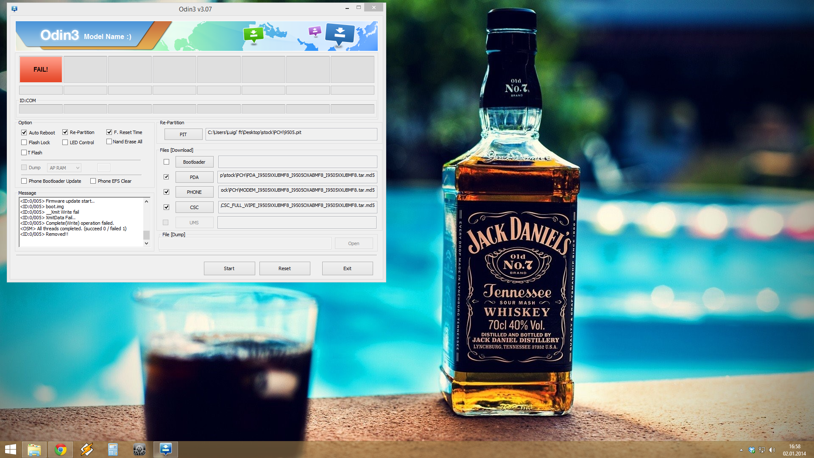This screenshot has width=814, height=458.
Task: Open the gear settings app in taskbar
Action: click(x=139, y=450)
